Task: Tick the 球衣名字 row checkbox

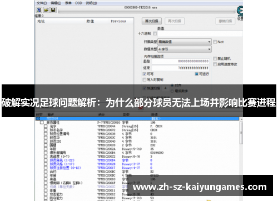Action: (46, 130)
